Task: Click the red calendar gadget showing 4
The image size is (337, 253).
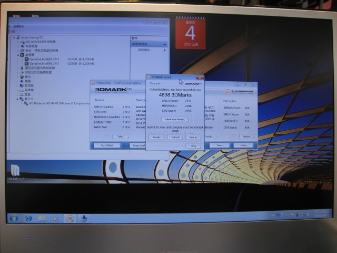Action: click(190, 33)
